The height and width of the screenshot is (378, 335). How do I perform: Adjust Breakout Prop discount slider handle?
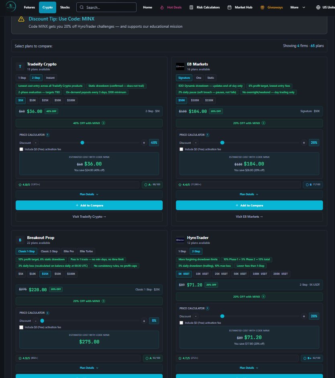point(42,321)
